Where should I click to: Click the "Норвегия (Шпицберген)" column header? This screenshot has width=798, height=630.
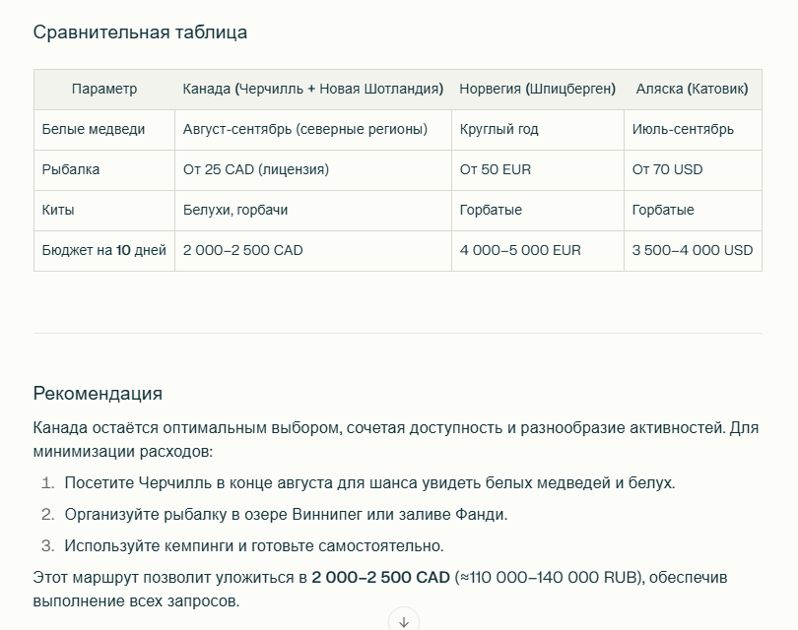point(537,89)
